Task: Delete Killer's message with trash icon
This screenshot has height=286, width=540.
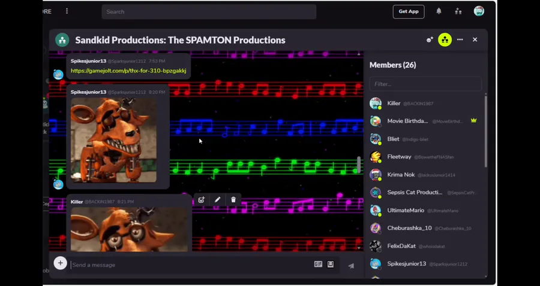Action: [x=233, y=200]
